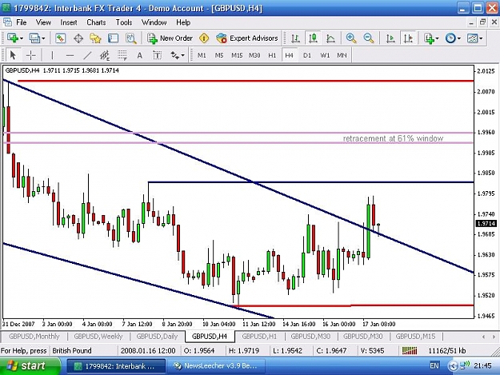Open the Strategy Tester magnifier icon
Image resolution: width=500 pixels, height=375 pixels.
(x=130, y=38)
